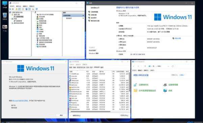Open the View (查看) menu in Task Manager

(x=85, y=64)
